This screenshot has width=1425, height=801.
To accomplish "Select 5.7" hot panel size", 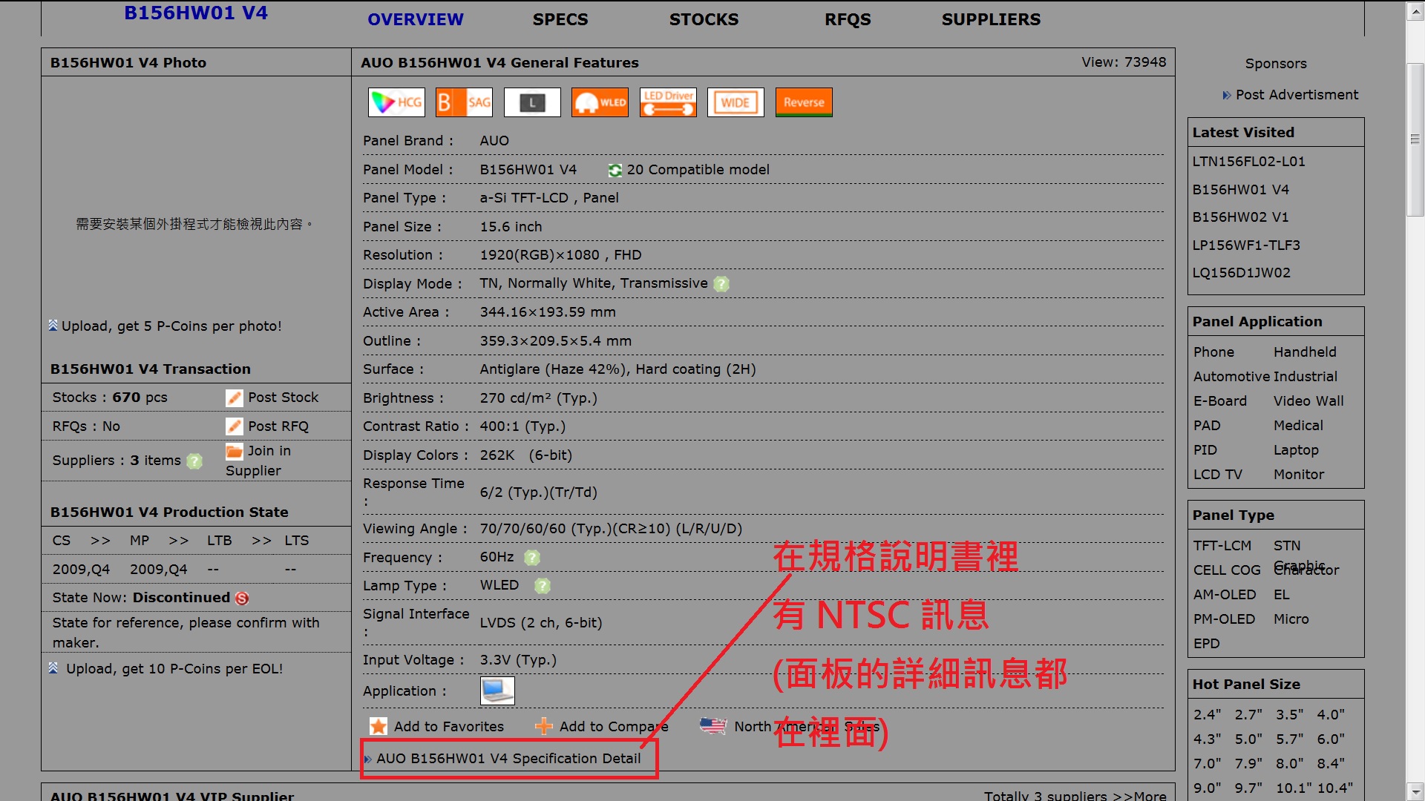I will point(1290,739).
